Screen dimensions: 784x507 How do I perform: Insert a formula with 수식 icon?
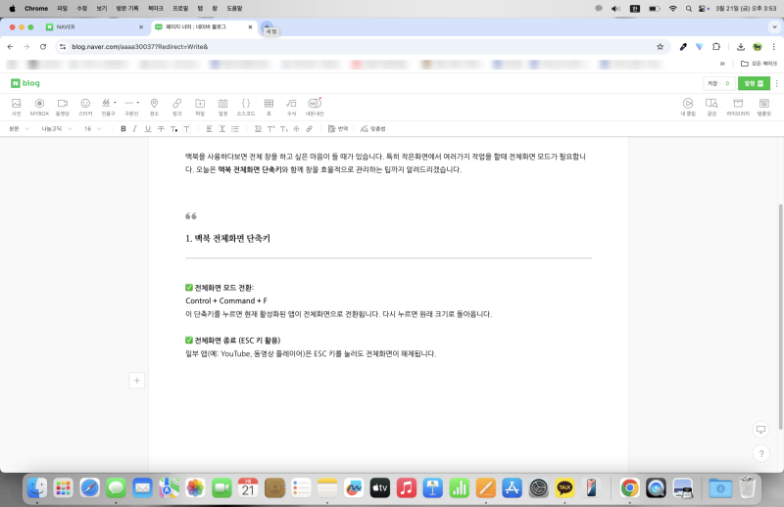(291, 107)
